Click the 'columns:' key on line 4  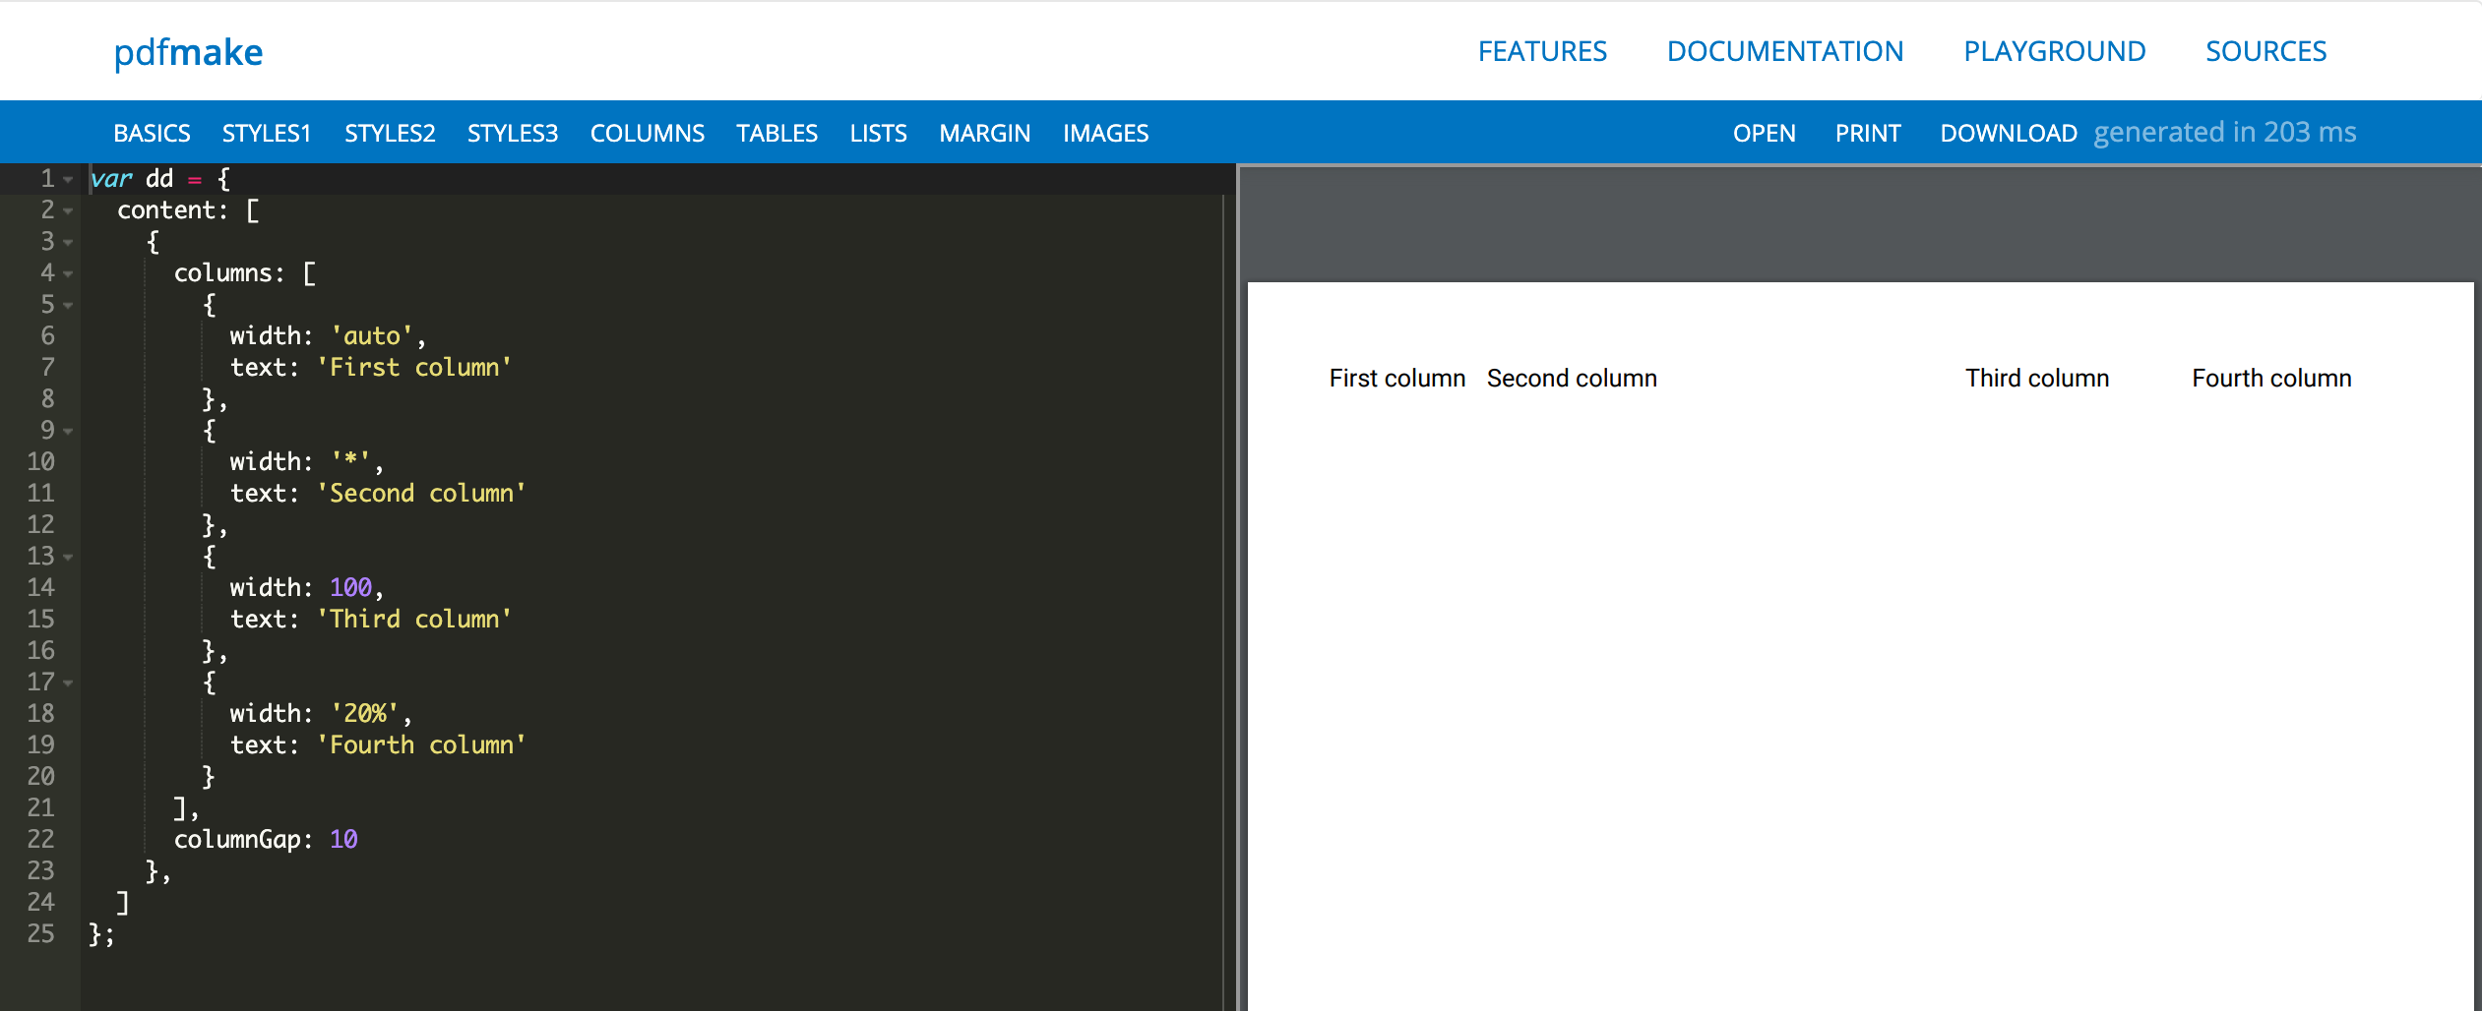229,273
